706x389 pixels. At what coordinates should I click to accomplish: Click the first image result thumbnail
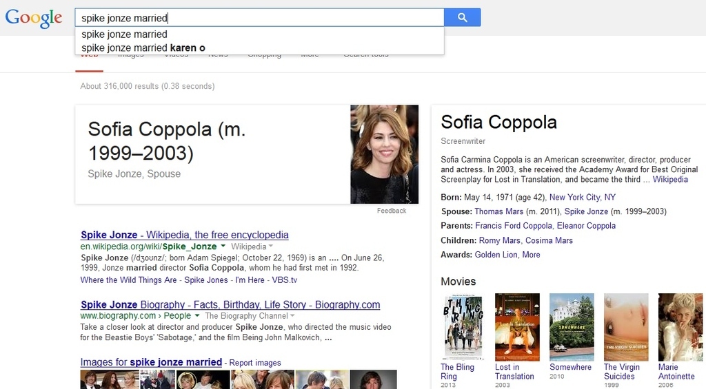tap(110, 379)
